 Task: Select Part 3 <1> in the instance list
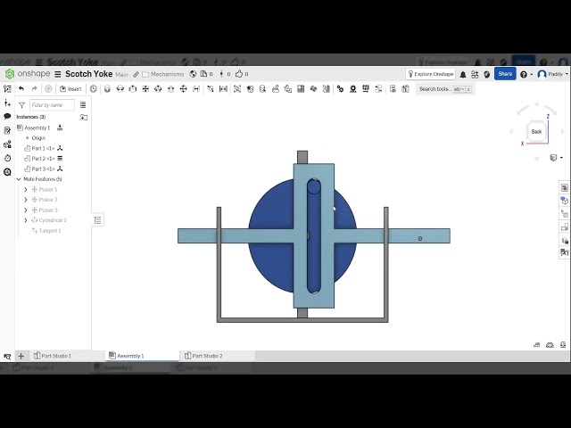coord(43,169)
